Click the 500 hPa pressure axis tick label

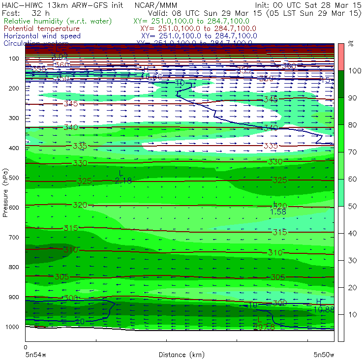point(14,178)
